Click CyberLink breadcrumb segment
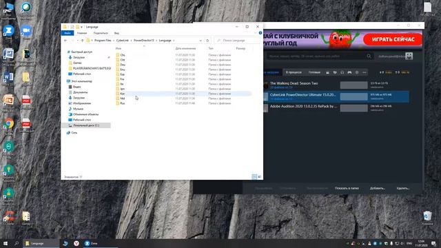The image size is (441, 248). (123, 41)
